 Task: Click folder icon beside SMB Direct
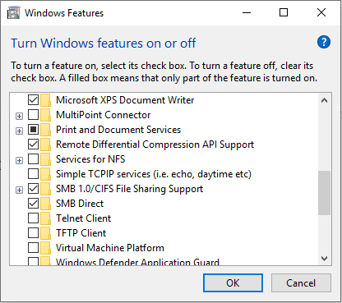pos(46,204)
